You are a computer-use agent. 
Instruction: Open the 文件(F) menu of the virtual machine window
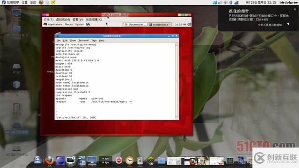48,20
